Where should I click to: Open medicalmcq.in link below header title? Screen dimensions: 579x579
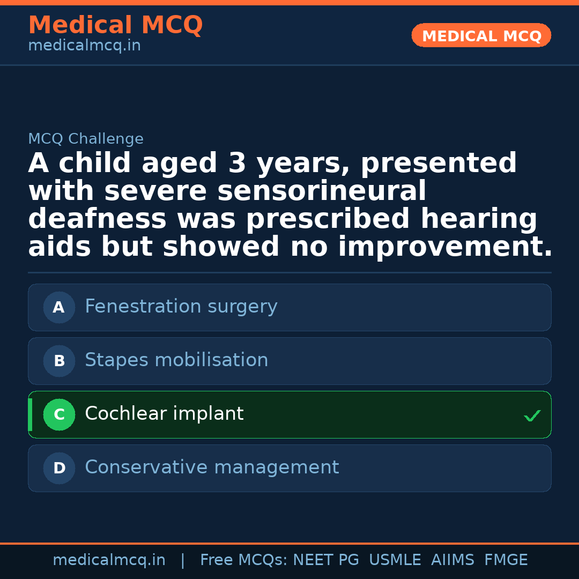point(84,46)
